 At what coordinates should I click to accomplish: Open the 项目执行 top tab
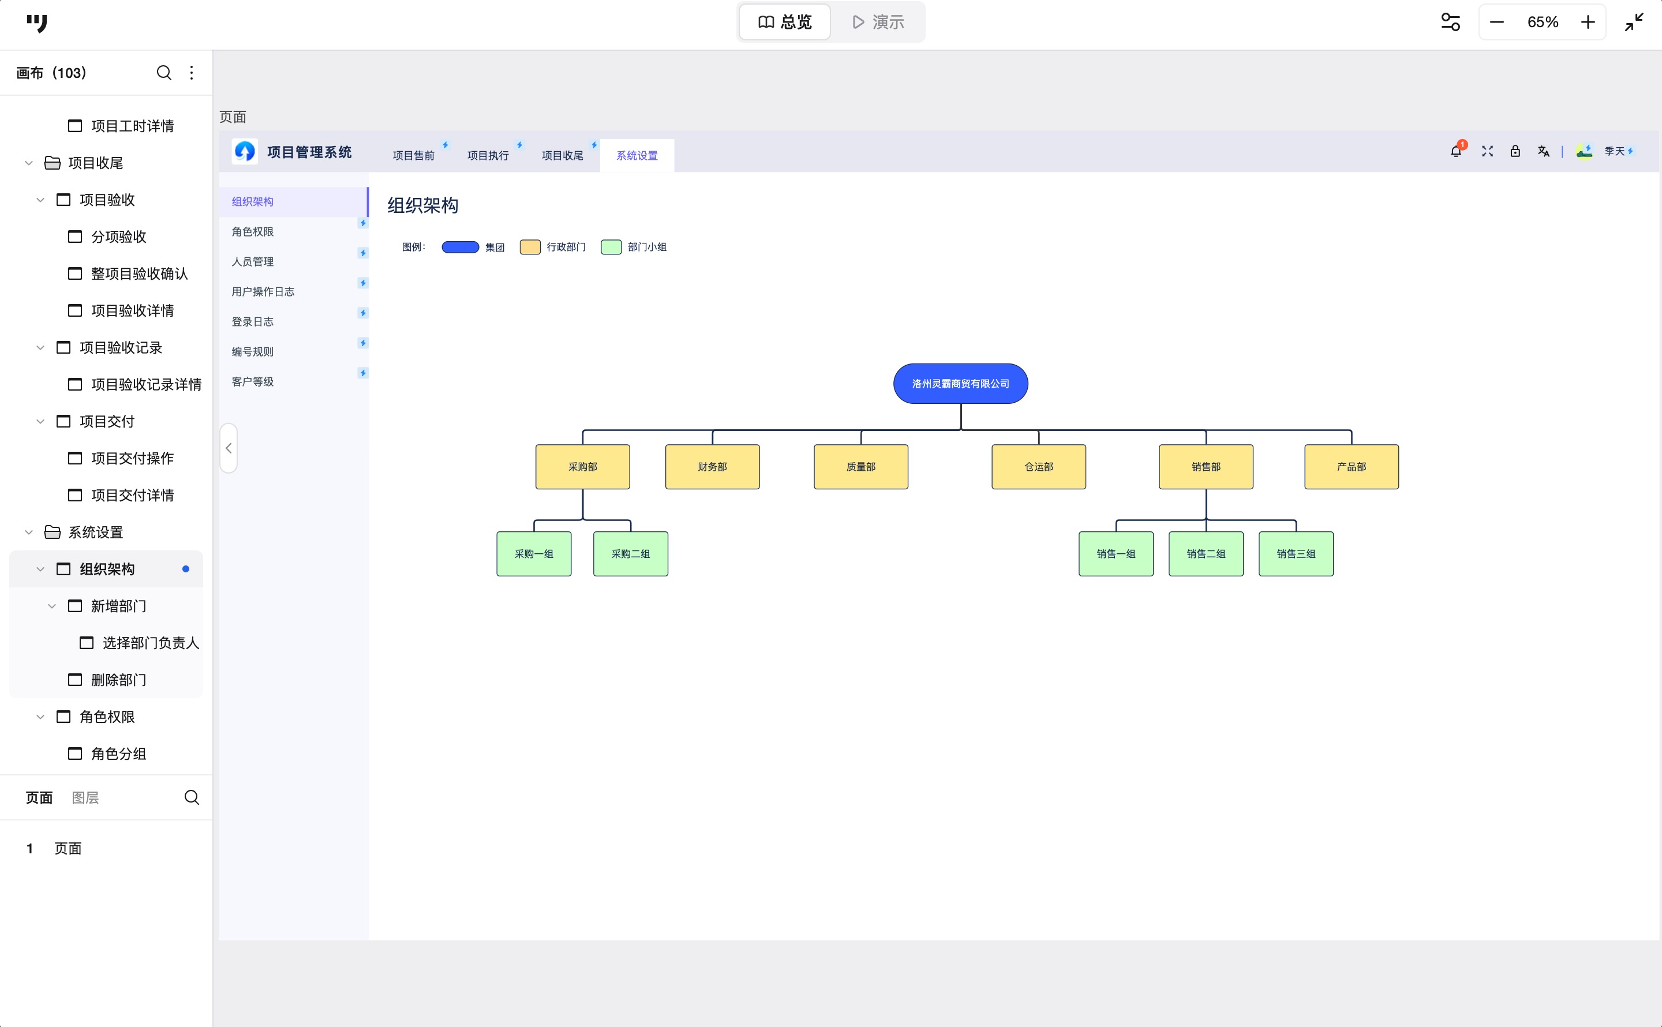(488, 156)
